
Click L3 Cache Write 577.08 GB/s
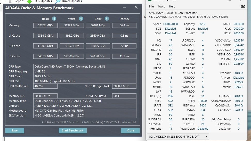point(71,56)
